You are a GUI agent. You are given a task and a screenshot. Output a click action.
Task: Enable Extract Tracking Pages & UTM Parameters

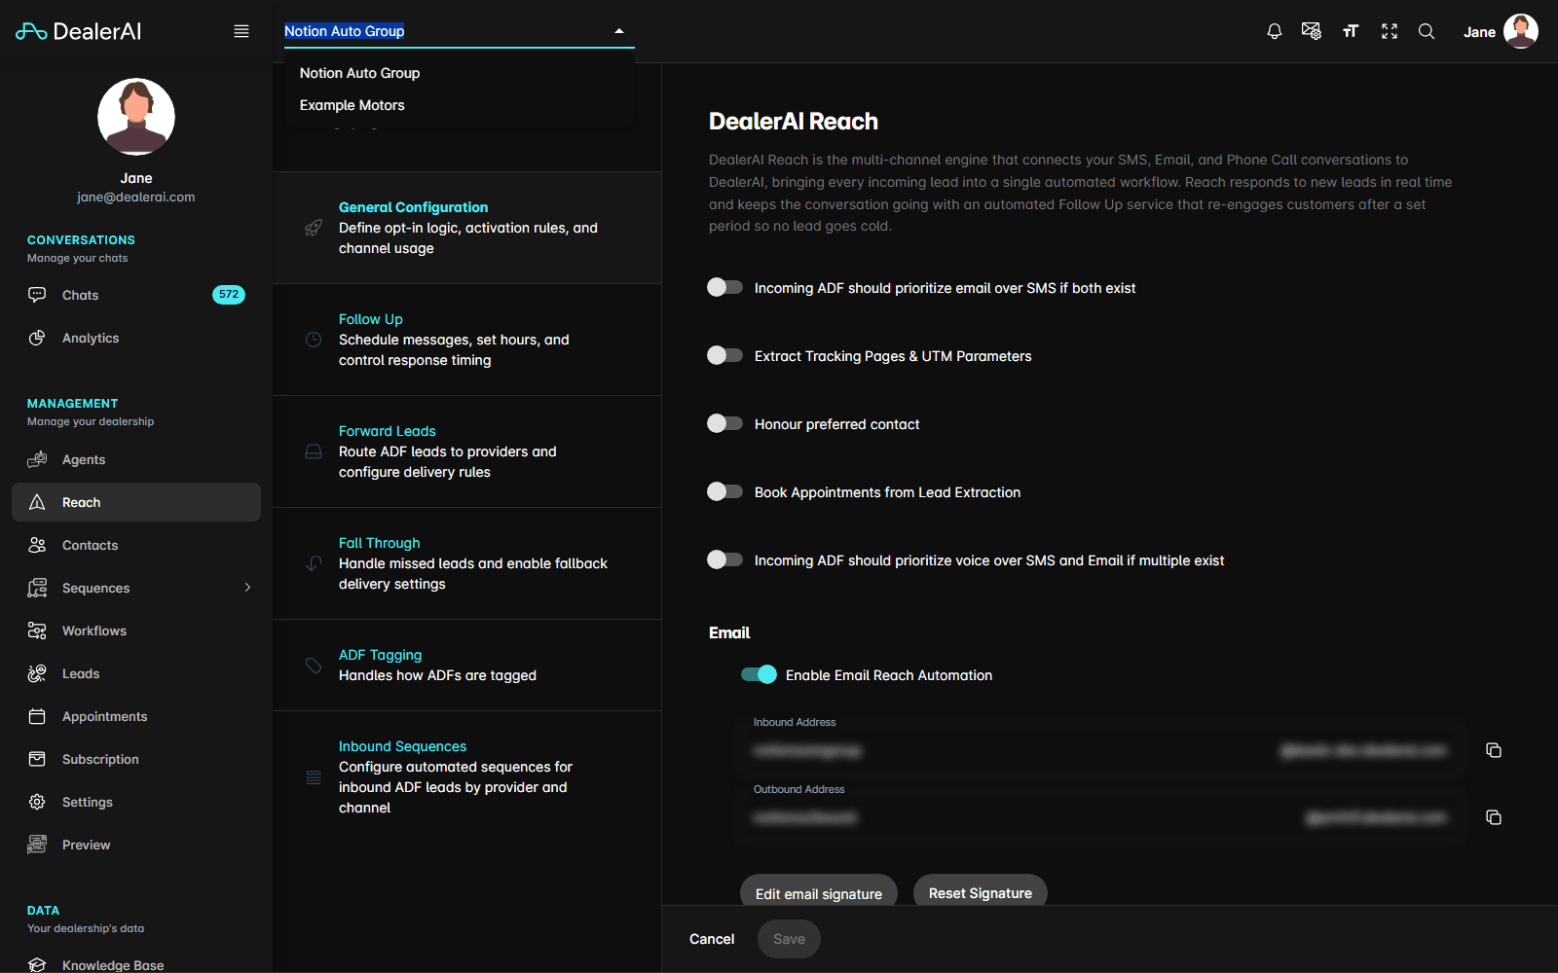coord(724,355)
